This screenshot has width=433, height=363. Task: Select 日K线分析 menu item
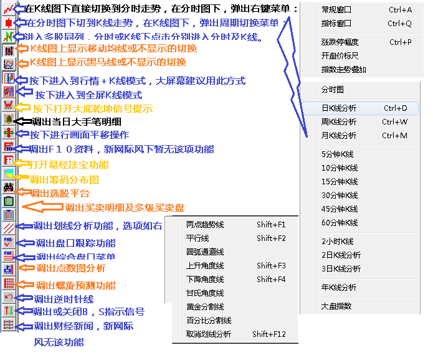(x=360, y=108)
